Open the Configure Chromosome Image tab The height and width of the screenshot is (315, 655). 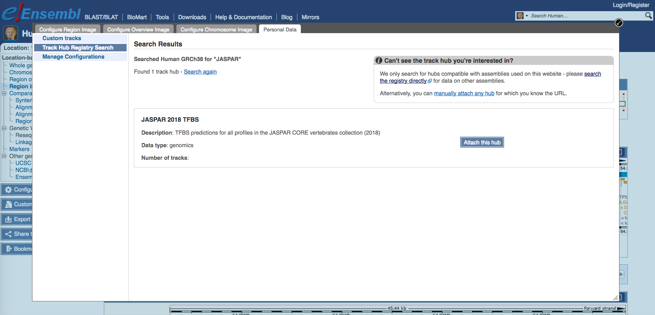tap(216, 30)
